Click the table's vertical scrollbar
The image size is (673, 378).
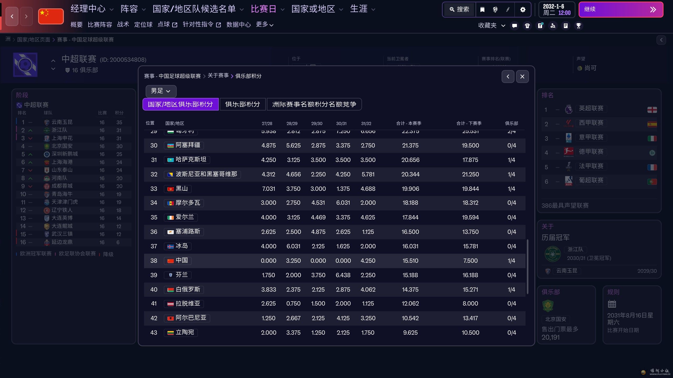527,266
